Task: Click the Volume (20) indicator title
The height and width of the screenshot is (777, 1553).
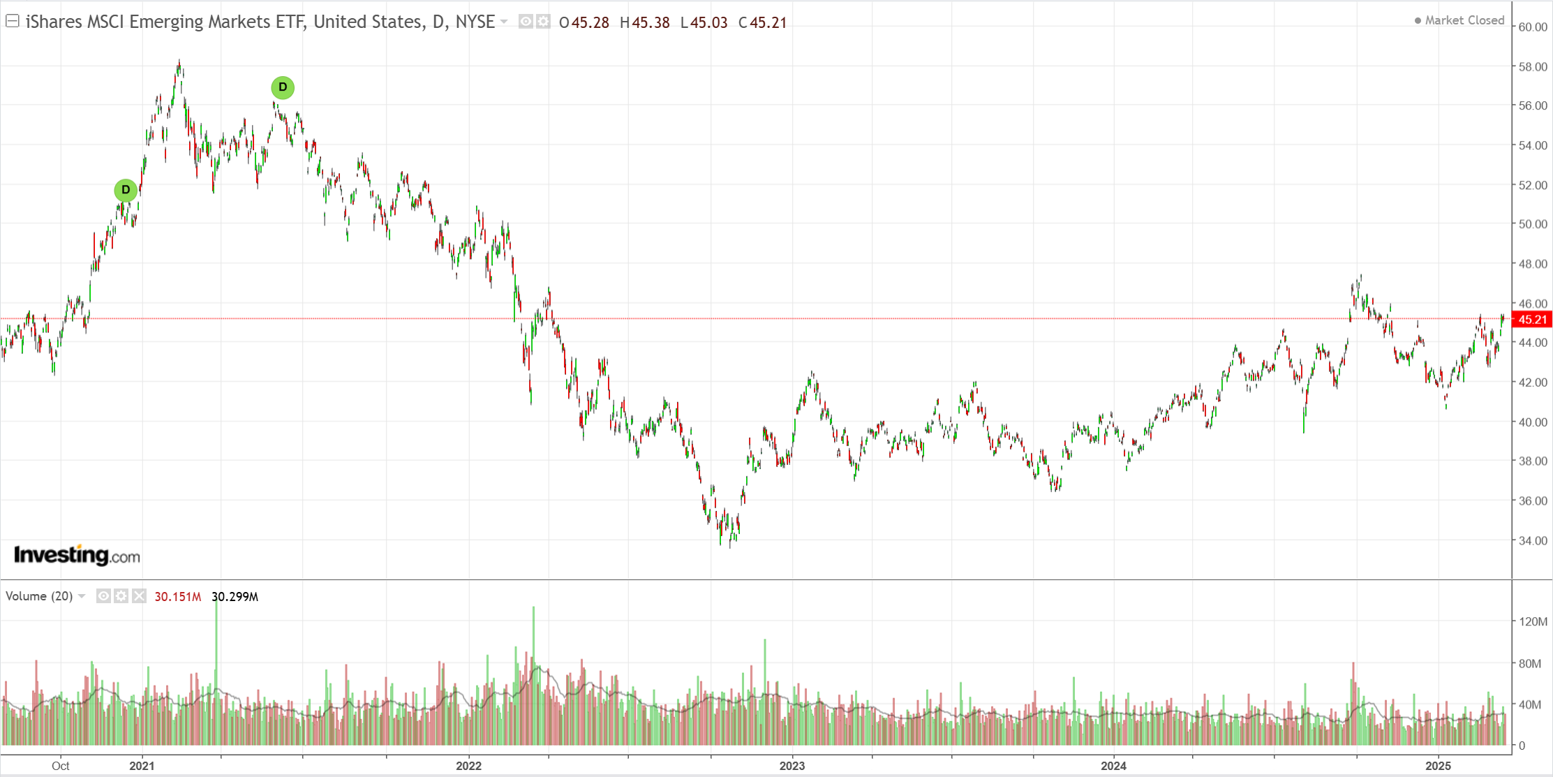Action: coord(39,596)
